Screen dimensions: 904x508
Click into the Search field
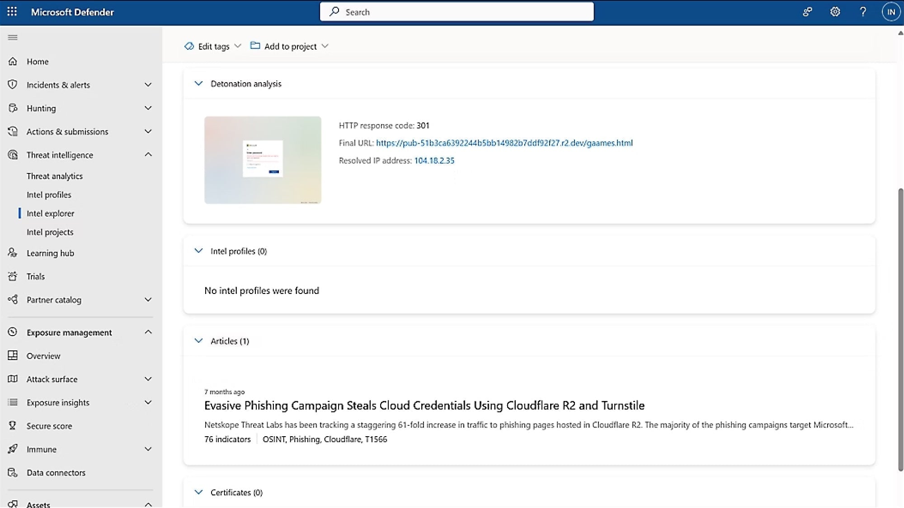457,12
